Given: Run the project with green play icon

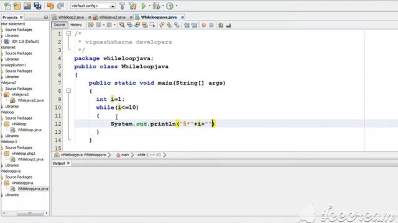Looking at the screenshot, I should [144, 6].
